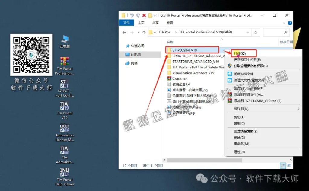Click the blue Help question-mark icon
309x191 pixels.
click(x=290, y=23)
